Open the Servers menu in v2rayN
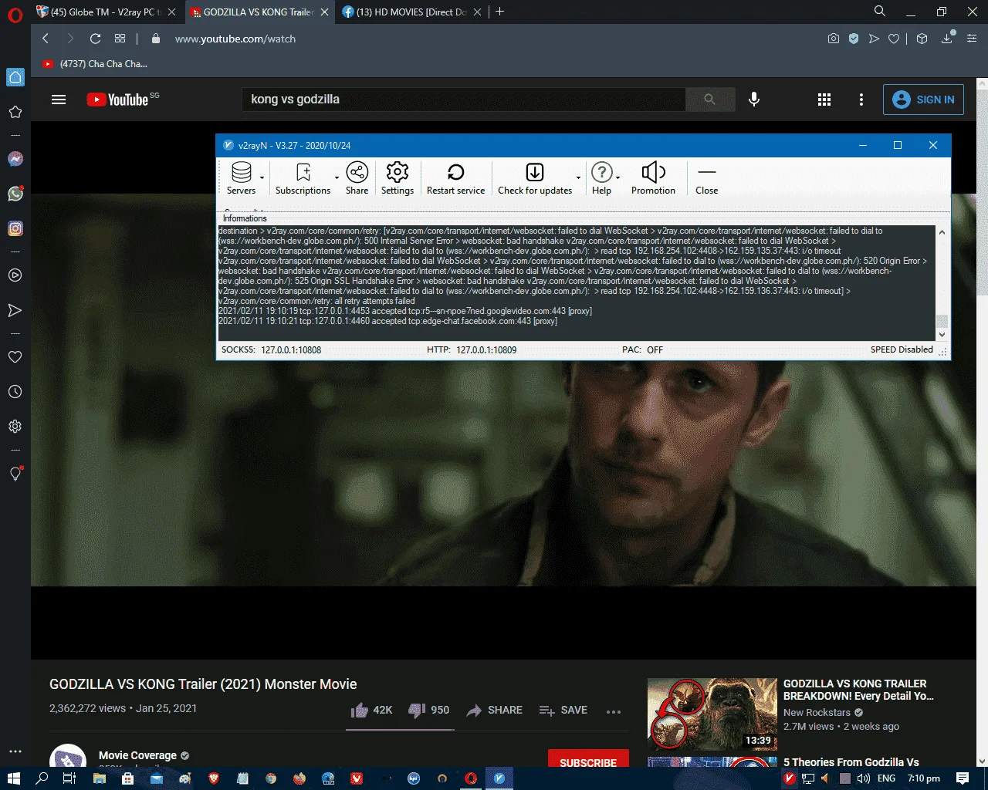 click(241, 178)
